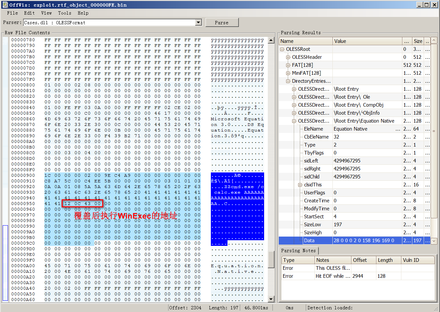Click the hex view scroll down arrow
Image resolution: width=440 pixels, height=312 pixels.
click(x=271, y=299)
